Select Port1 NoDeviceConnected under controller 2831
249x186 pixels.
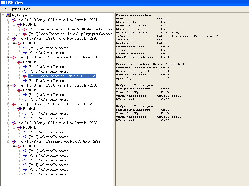click(x=48, y=113)
